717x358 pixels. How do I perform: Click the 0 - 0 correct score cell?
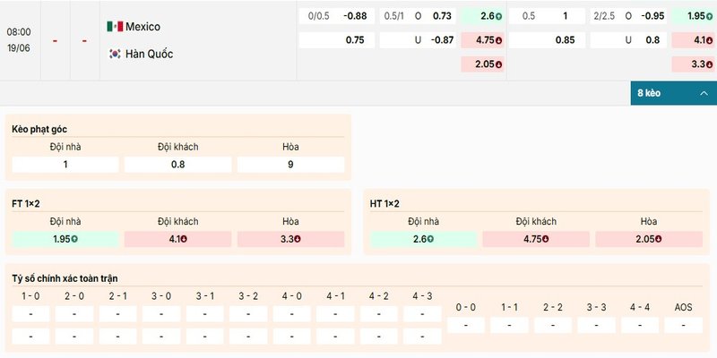click(x=465, y=325)
